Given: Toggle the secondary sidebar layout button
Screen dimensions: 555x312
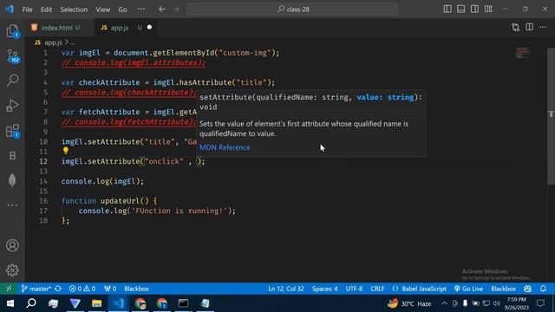Looking at the screenshot, I should 474,10.
